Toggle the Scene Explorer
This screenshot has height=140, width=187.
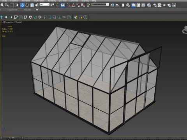pyautogui.click(x=123, y=5)
